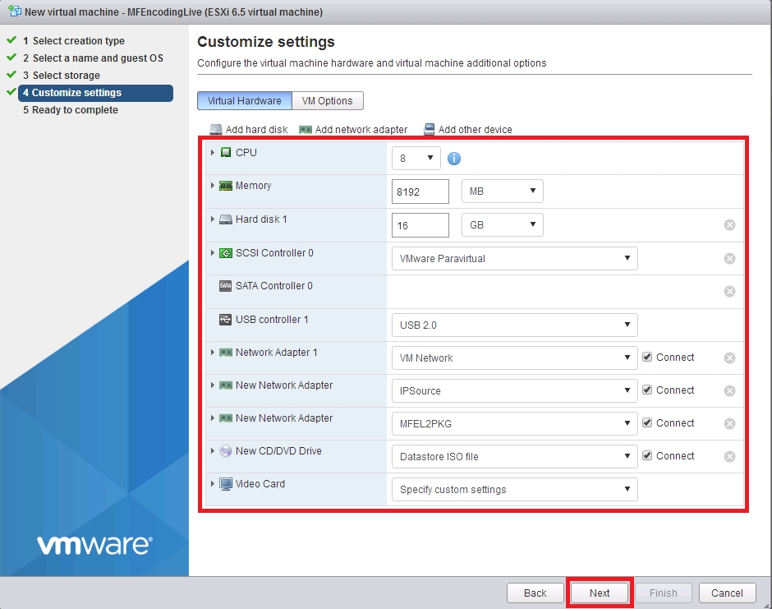Click the SCSI Controller 0 icon

(226, 253)
